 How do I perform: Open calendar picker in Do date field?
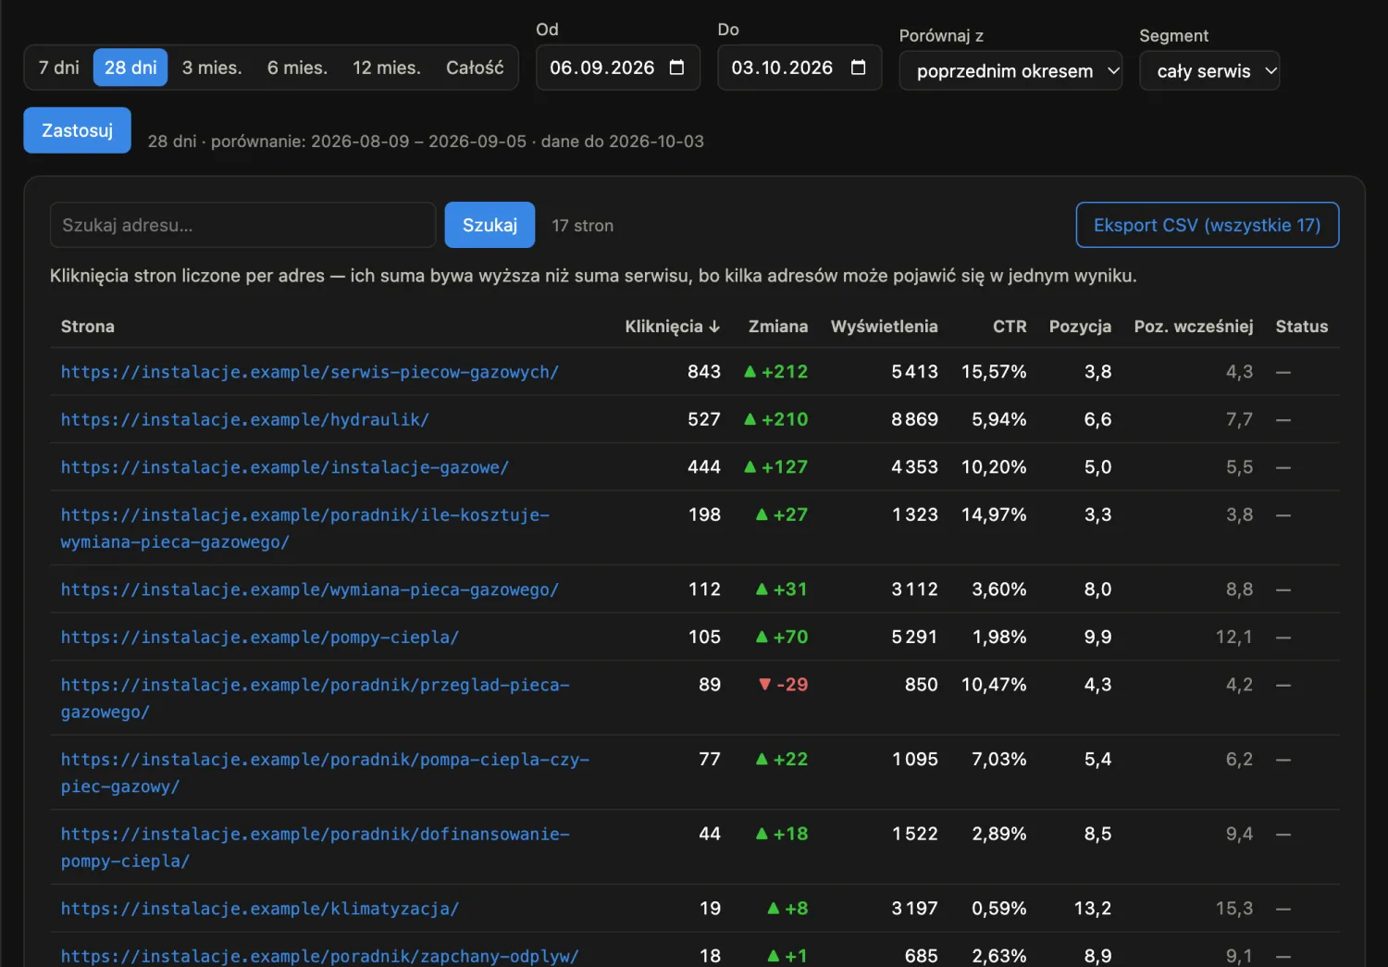coord(858,68)
